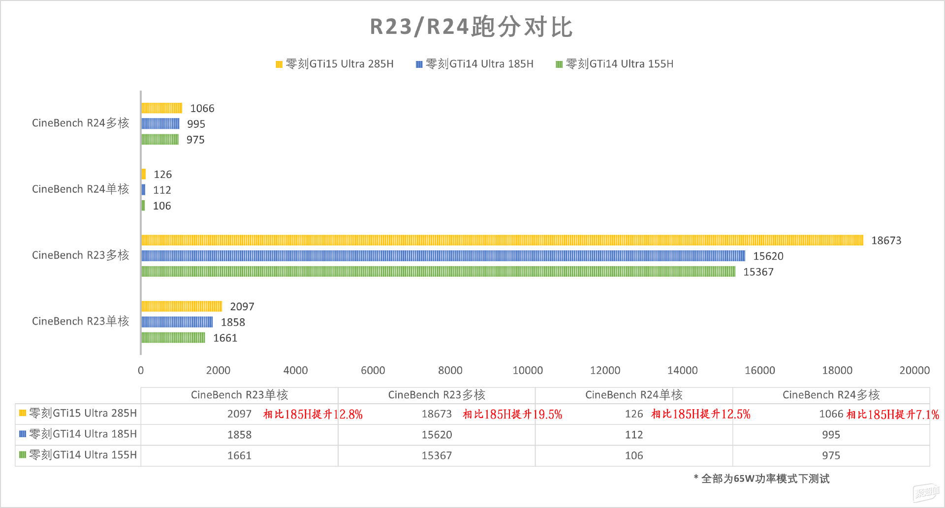This screenshot has width=945, height=508.
Task: Click the axis category label CineBench R23多核
Action: coord(81,255)
